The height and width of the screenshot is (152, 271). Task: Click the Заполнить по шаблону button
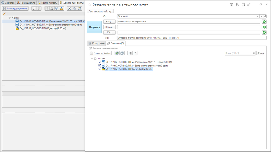100,11
